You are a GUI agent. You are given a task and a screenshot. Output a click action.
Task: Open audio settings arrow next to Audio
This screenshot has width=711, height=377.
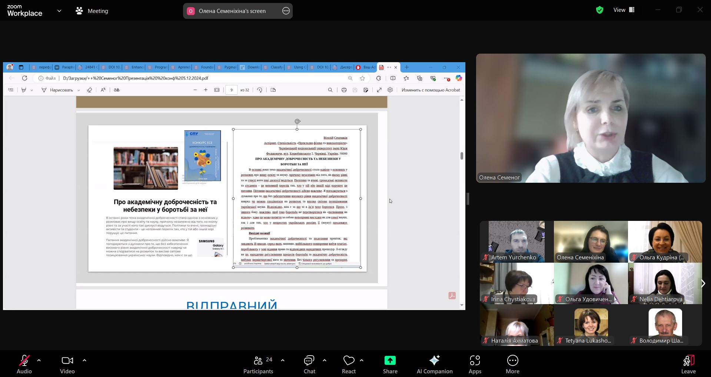tap(39, 360)
